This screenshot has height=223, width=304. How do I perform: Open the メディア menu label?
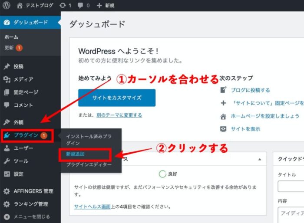pos(23,79)
